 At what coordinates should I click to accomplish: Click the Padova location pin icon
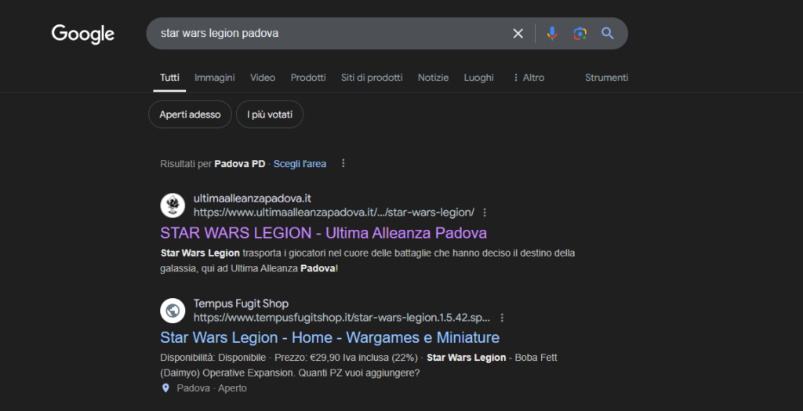coord(165,388)
